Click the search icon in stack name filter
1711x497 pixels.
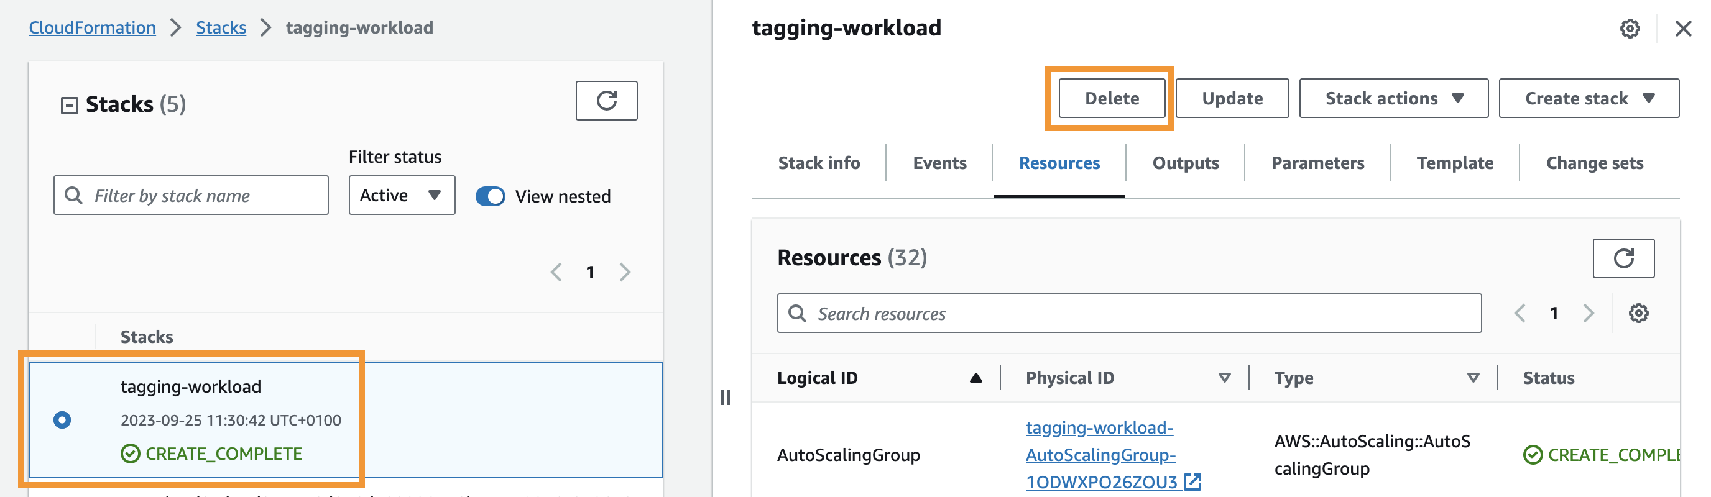tap(74, 195)
